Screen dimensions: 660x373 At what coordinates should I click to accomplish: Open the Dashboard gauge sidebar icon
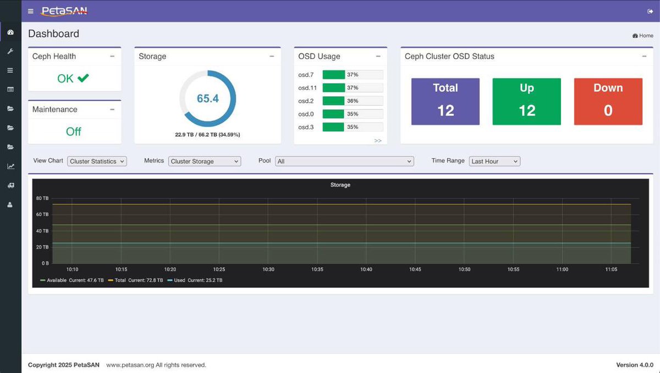pos(10,32)
